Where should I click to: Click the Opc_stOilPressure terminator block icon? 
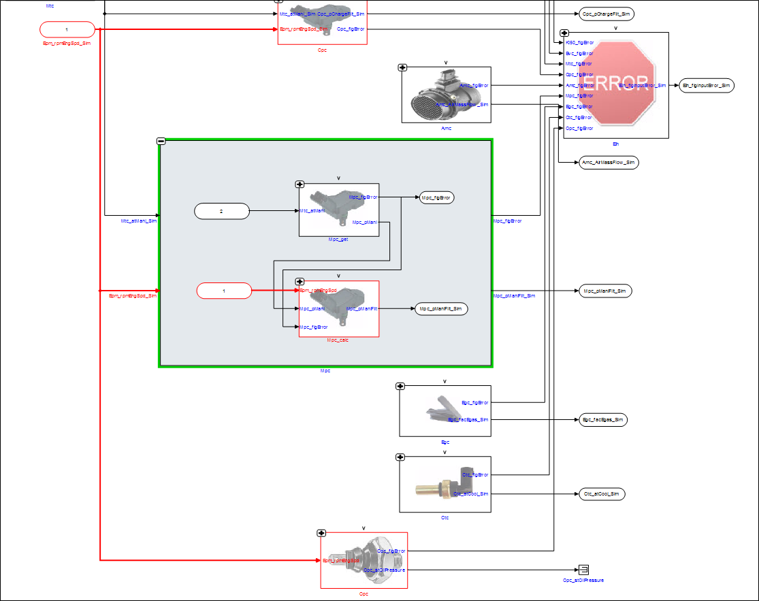click(583, 570)
